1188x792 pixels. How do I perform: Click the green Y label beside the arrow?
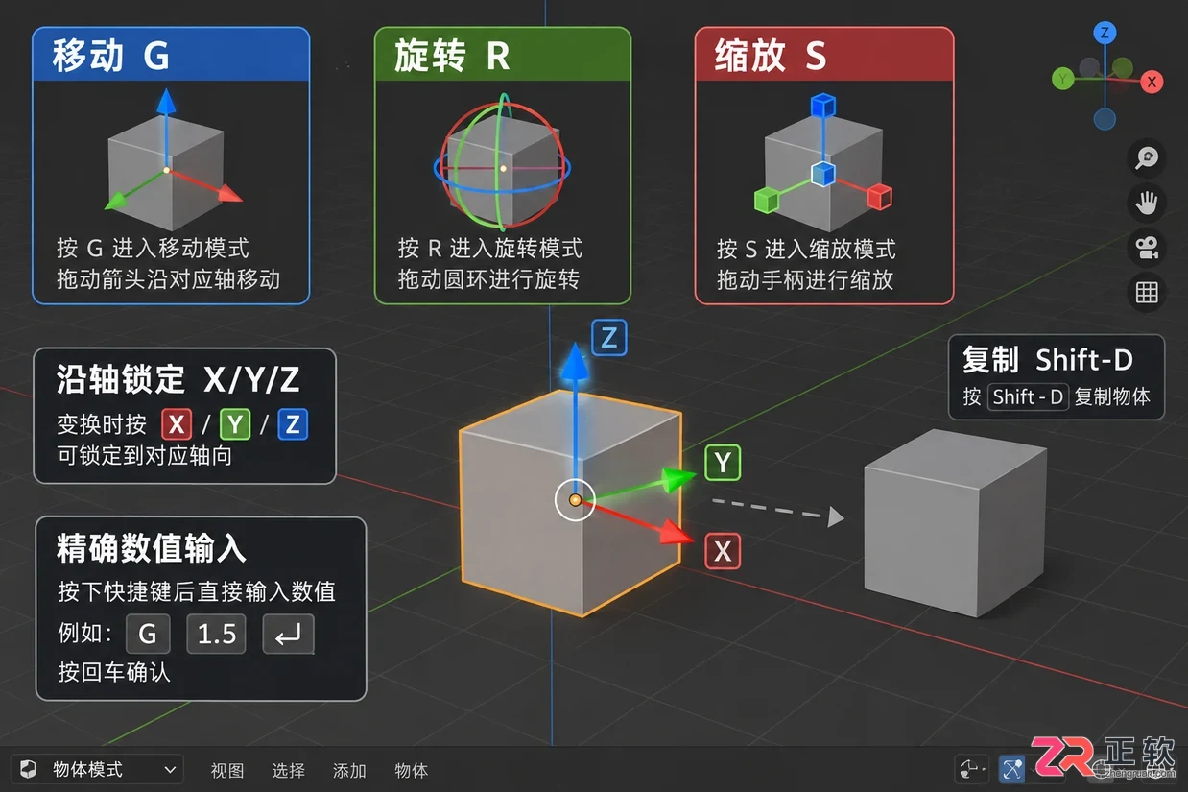[x=723, y=464]
